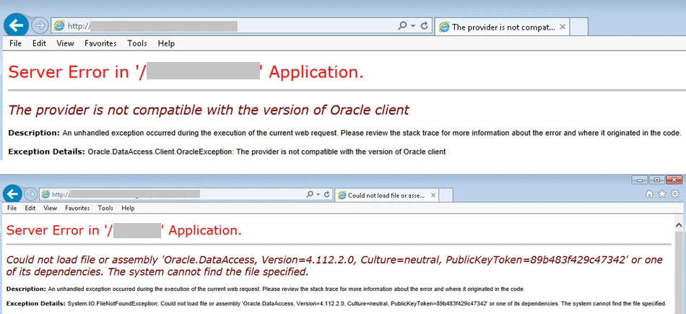
Task: Open Edit menu in 'Could not load file' window
Action: point(30,208)
